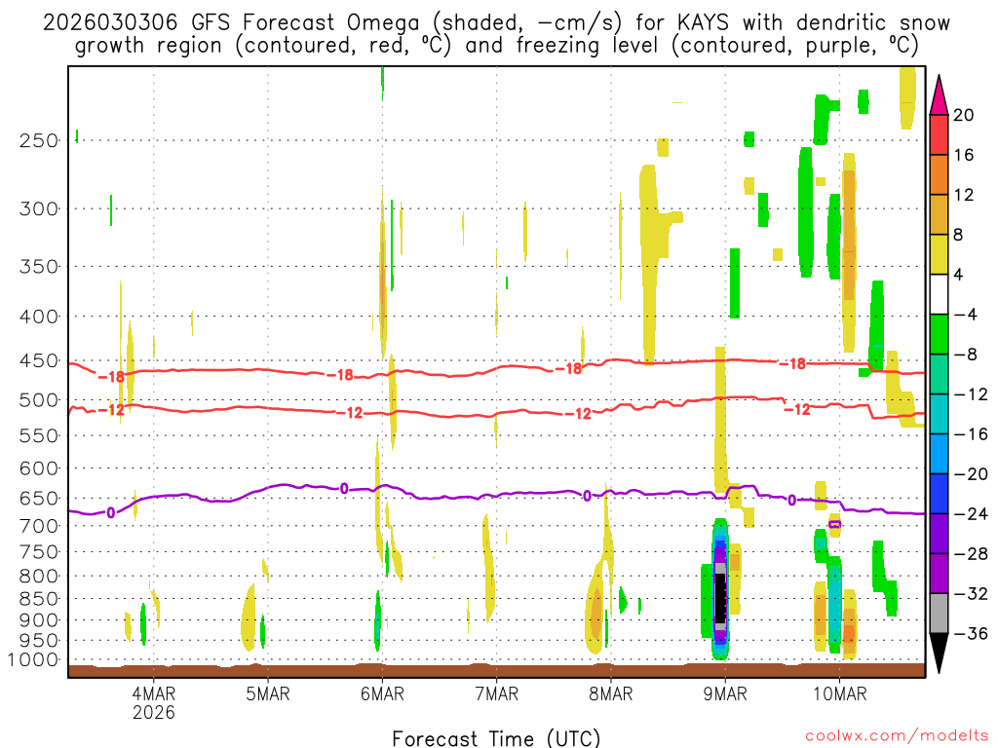Screen dimensions: 998x748
Task: Click the 750 pressure level label
Action: (x=39, y=552)
